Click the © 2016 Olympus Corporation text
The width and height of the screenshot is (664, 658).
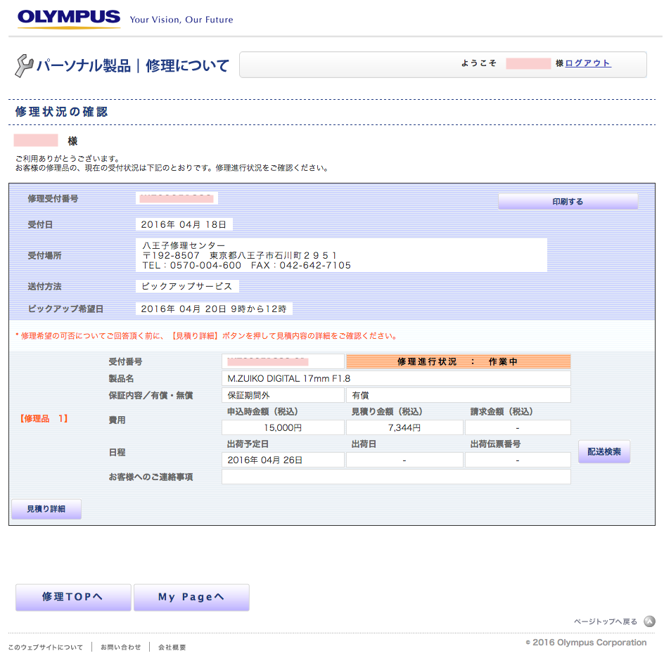[x=586, y=643]
